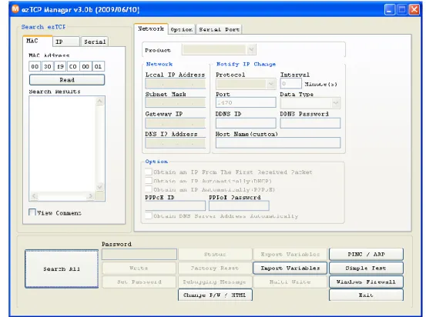Click the Read button
Screen dimensions: 426x317
click(x=67, y=80)
